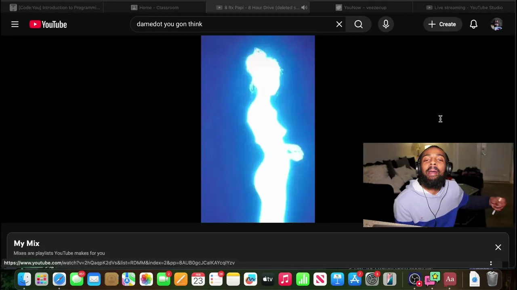Viewport: 517px width, 290px height.
Task: Open the Create menu
Action: coord(442,24)
